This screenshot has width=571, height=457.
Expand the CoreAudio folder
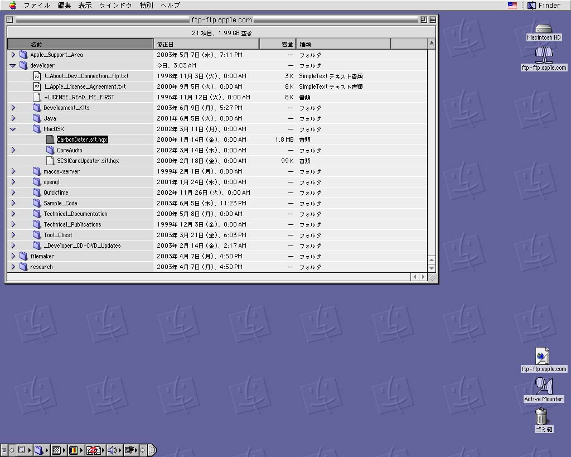[13, 150]
